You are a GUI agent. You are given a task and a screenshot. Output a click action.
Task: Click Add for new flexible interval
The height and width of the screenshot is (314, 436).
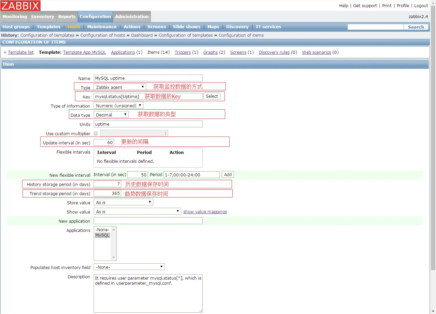pos(228,174)
